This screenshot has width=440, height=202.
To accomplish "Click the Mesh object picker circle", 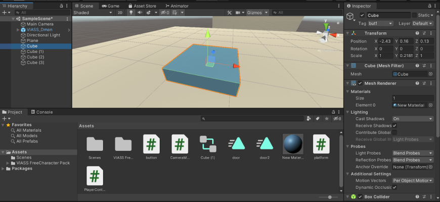I will [x=430, y=74].
